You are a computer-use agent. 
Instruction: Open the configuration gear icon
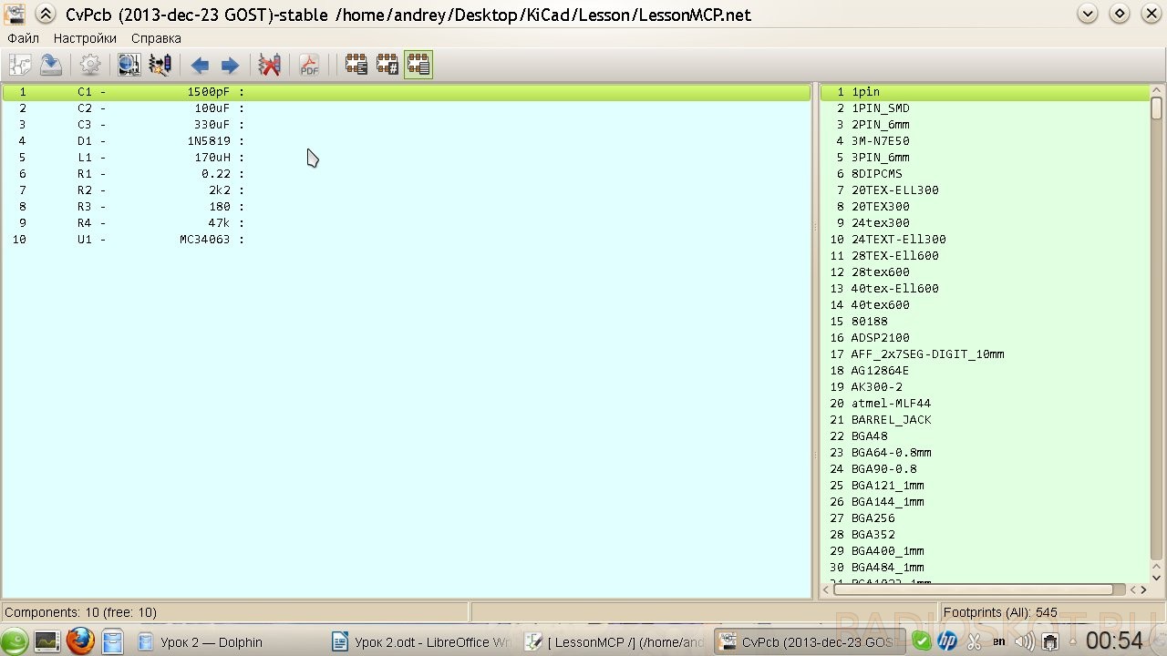(x=90, y=65)
